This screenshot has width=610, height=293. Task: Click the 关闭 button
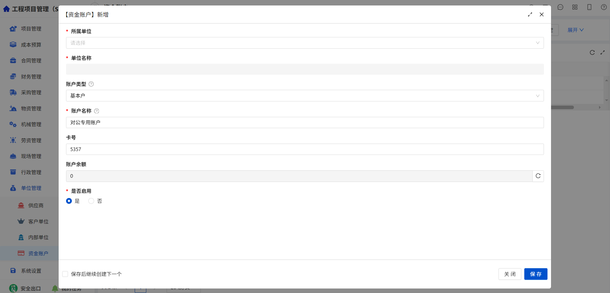click(510, 274)
